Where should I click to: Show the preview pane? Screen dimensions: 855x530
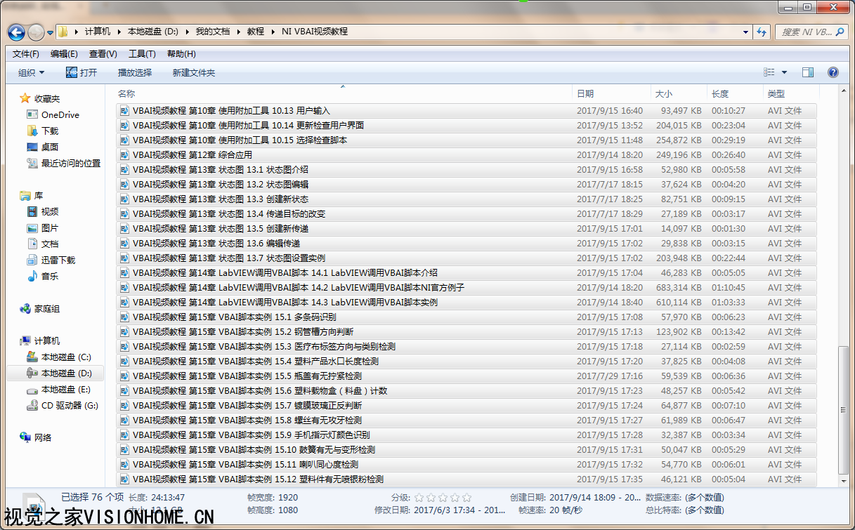(x=808, y=72)
